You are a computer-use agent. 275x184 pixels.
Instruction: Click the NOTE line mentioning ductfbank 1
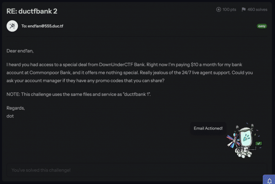point(78,94)
